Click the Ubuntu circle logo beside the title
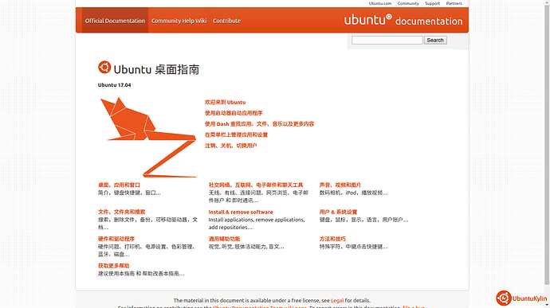The image size is (550, 308). point(104,68)
